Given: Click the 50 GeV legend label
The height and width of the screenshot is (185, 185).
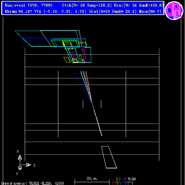Looking at the screenshot, I should 132,179.
